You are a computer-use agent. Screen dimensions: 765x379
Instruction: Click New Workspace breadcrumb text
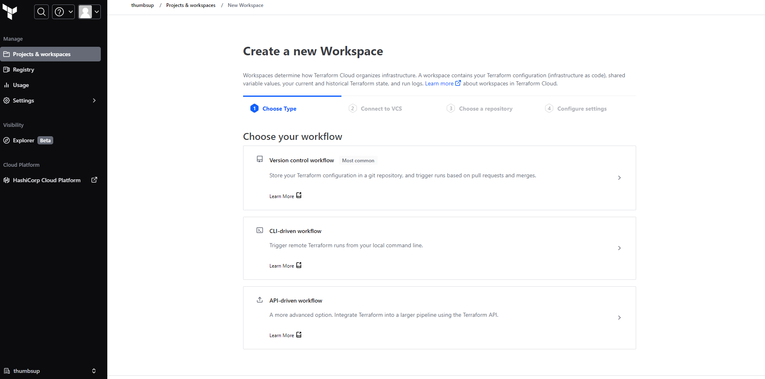pyautogui.click(x=246, y=5)
